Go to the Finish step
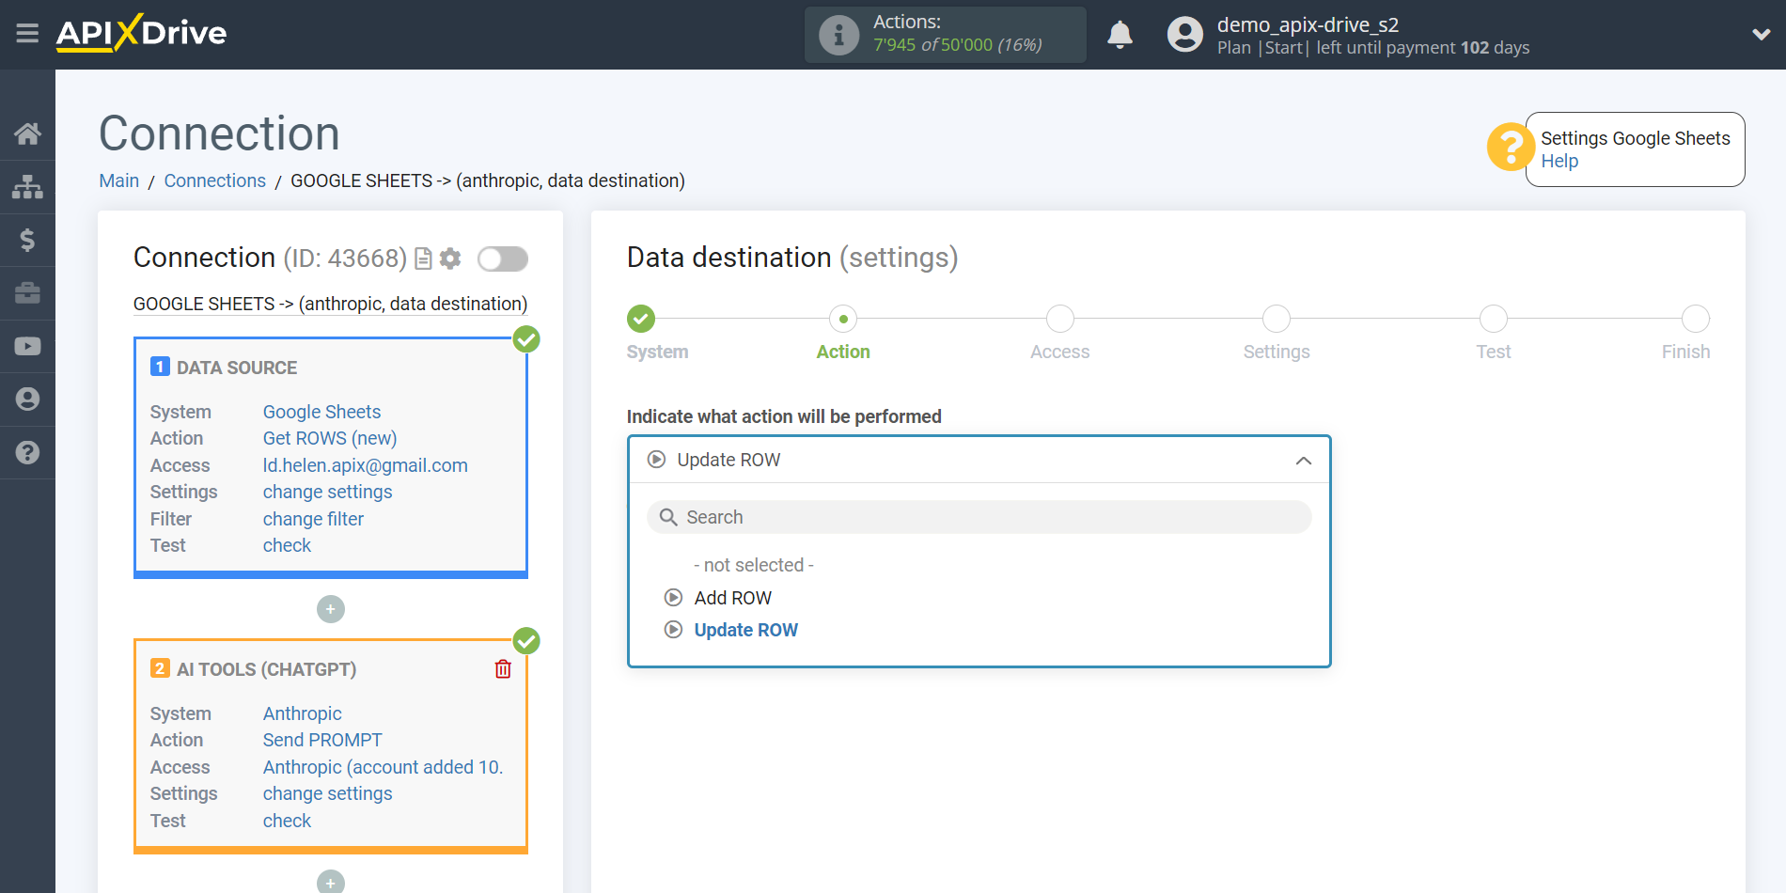The image size is (1786, 893). pyautogui.click(x=1696, y=319)
